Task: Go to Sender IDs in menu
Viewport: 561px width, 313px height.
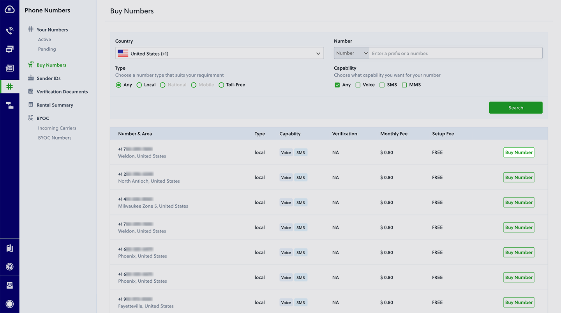Action: coord(48,78)
